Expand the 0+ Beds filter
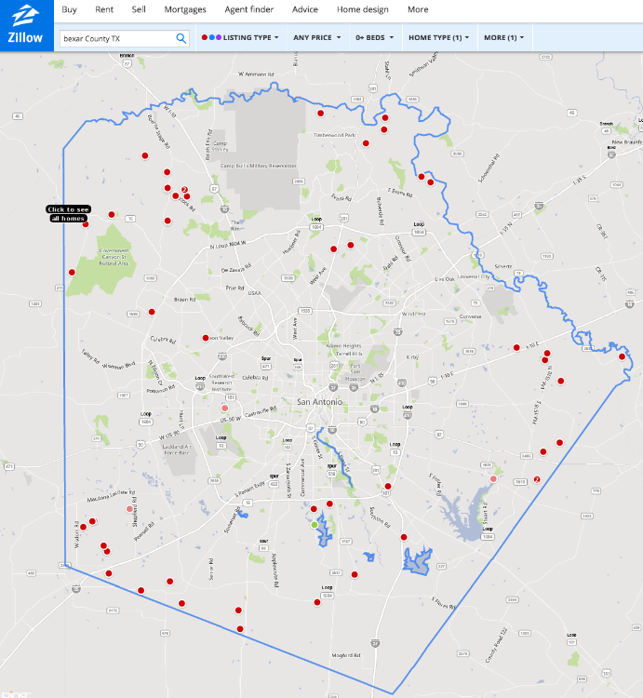The image size is (643, 698). 376,38
